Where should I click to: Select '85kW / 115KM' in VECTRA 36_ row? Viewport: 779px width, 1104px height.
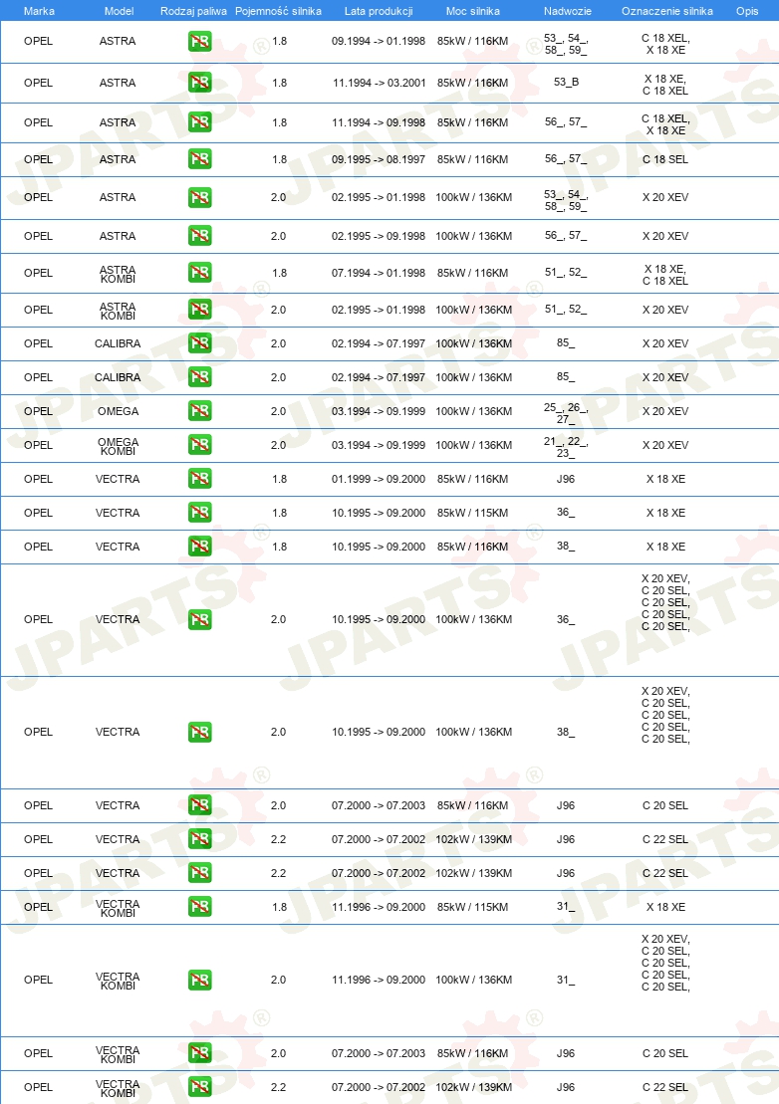[472, 513]
